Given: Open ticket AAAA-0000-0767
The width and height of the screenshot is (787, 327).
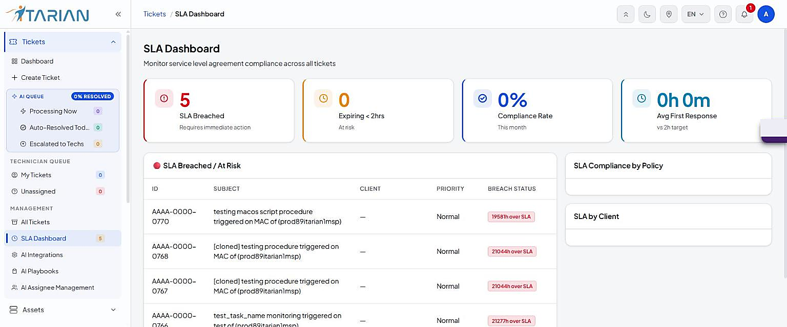Looking at the screenshot, I should coord(174,286).
